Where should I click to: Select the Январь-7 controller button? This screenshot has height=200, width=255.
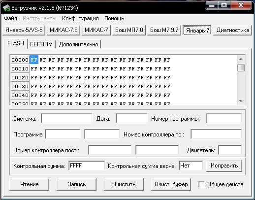click(x=197, y=30)
